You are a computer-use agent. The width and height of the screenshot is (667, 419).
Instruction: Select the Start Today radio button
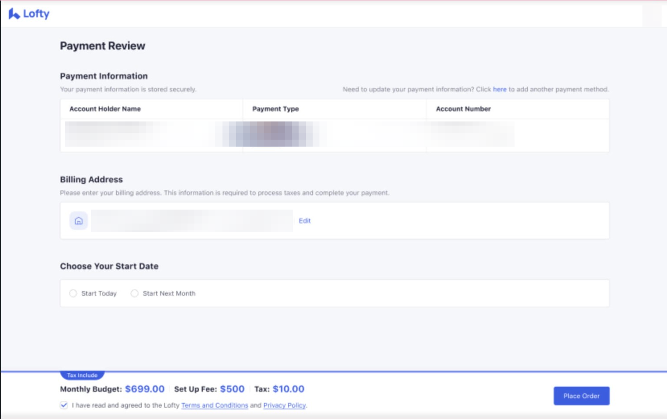point(73,293)
